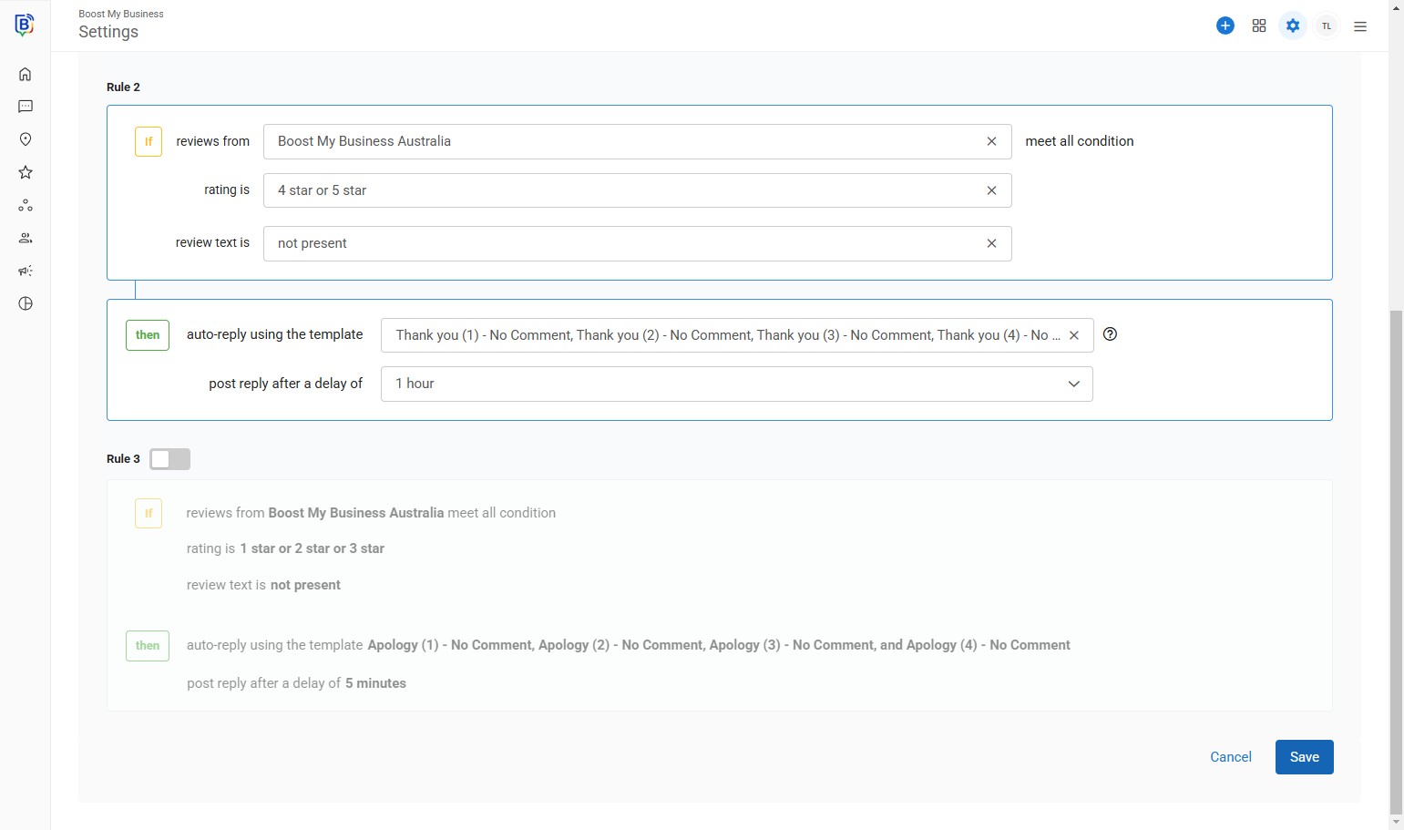
Task: Enable the Rule 3 toggle switch
Action: [x=170, y=459]
